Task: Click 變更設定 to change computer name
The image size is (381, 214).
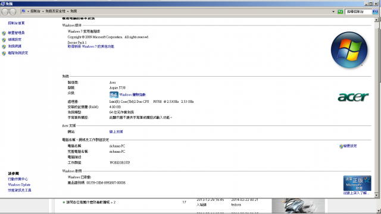Action: tap(350, 146)
